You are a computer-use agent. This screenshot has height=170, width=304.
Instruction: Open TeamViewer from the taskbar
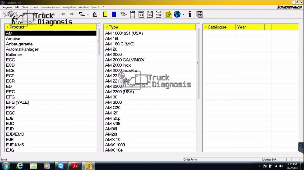pyautogui.click(x=61, y=166)
